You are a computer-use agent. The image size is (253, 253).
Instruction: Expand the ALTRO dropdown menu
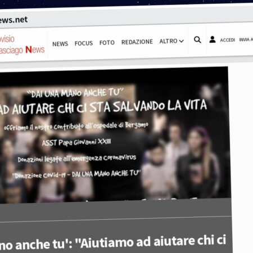tap(171, 41)
